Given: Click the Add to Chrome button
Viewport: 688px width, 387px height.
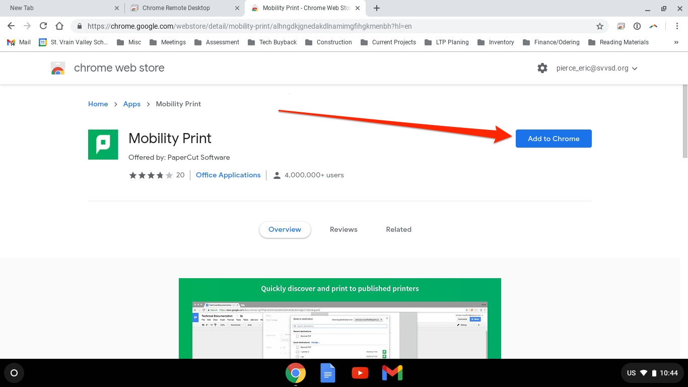Looking at the screenshot, I should tap(554, 139).
